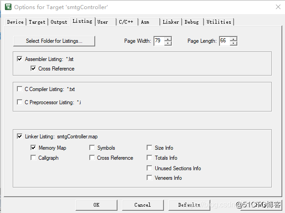Open the Target tab
This screenshot has width=285, height=213.
point(37,22)
